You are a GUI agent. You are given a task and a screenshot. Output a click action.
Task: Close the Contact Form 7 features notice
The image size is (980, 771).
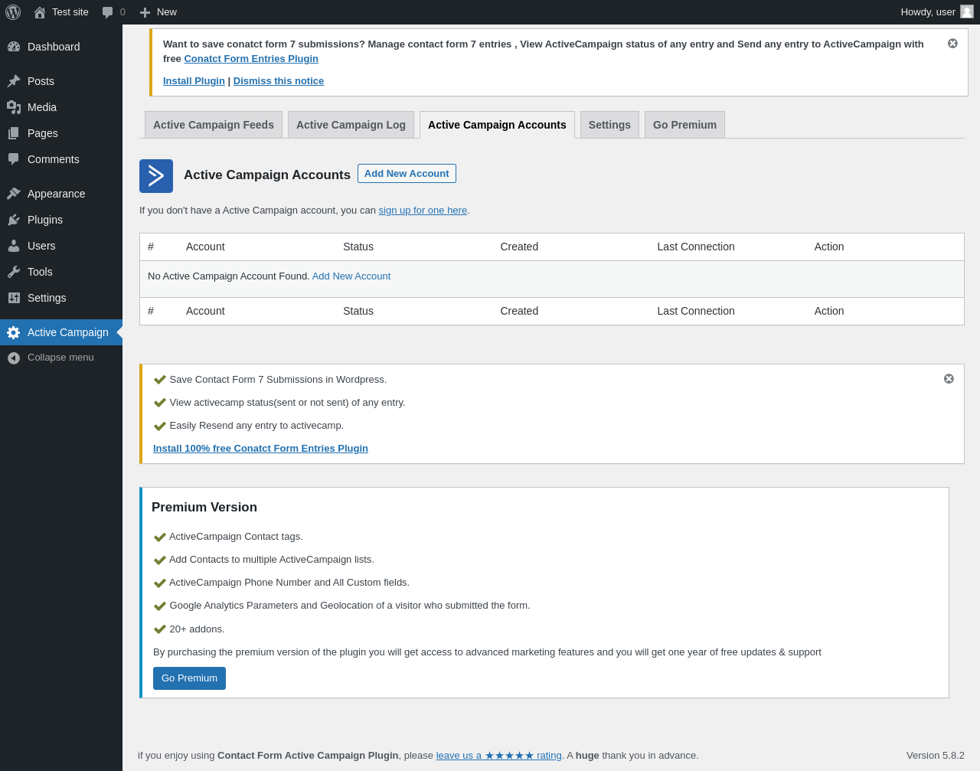949,379
